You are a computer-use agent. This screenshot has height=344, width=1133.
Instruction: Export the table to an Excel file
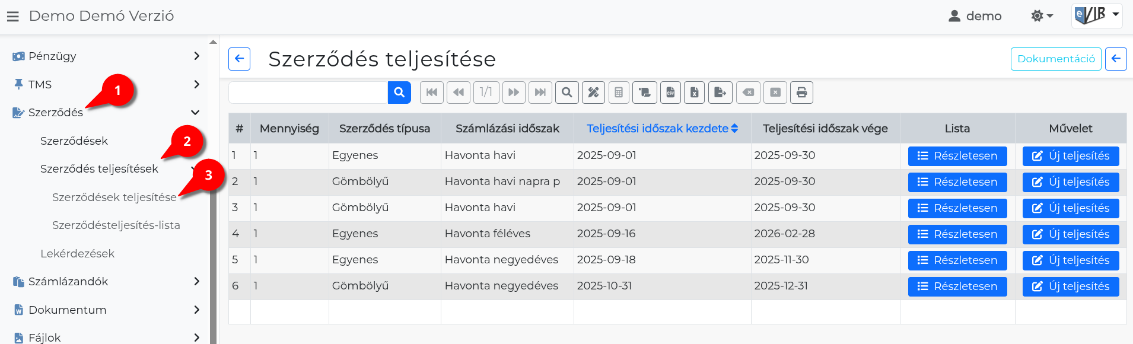pyautogui.click(x=695, y=93)
